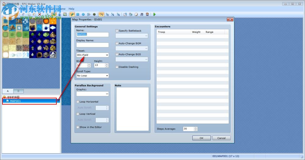Viewport: 305px width, 160px height.
Task: Open the Help menu
Action: pyautogui.click(x=71, y=9)
